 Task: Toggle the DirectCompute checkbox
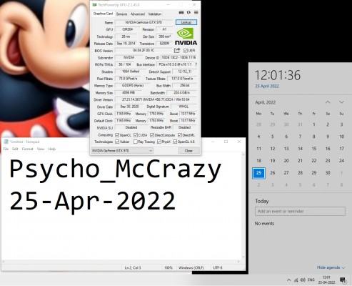pos(152,135)
